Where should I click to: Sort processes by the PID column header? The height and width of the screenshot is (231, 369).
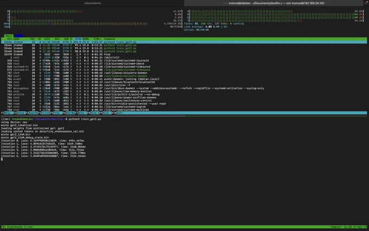[9, 39]
